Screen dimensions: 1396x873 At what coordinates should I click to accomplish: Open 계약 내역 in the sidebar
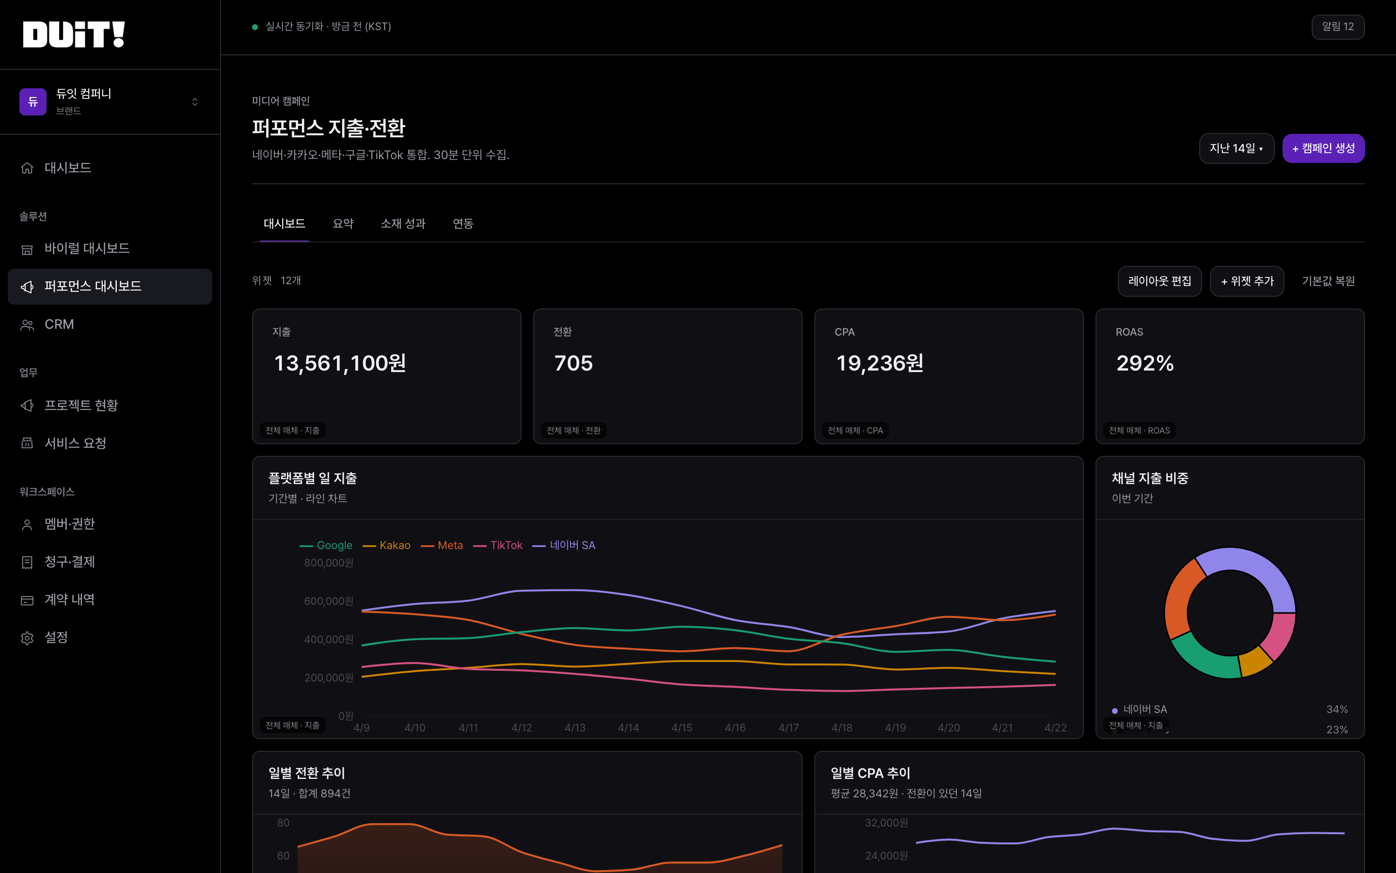click(110, 600)
